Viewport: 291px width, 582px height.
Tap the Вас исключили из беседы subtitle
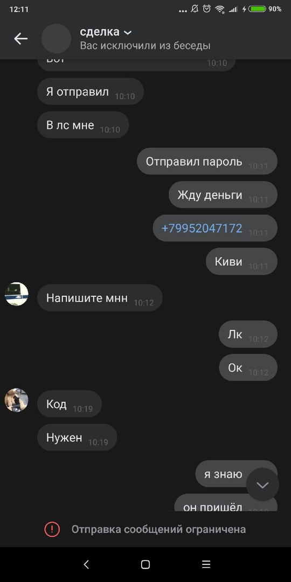tap(145, 46)
